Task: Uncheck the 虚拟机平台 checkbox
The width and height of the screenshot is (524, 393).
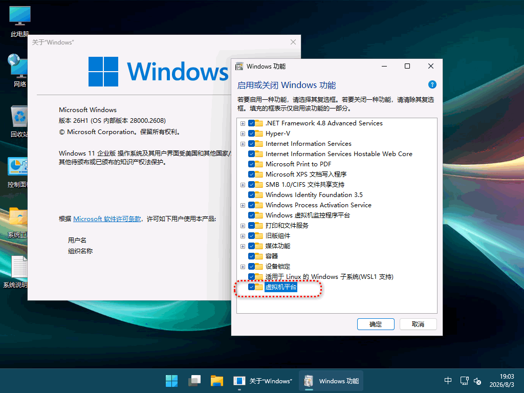Action: (252, 287)
